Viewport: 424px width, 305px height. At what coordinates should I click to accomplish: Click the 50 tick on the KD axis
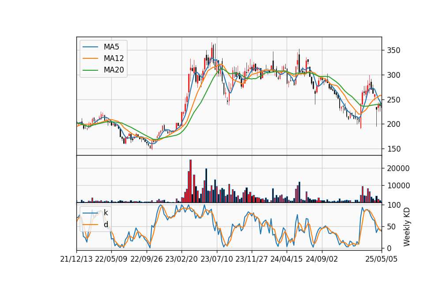point(391,227)
